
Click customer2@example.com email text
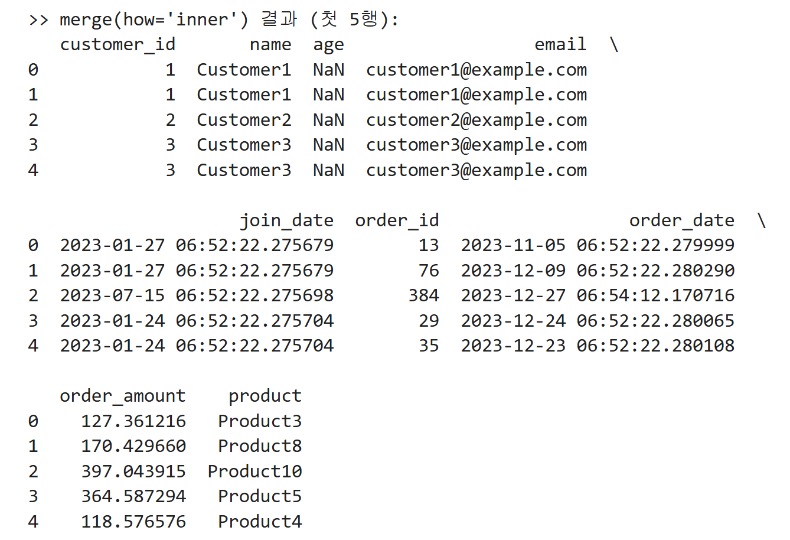(476, 120)
